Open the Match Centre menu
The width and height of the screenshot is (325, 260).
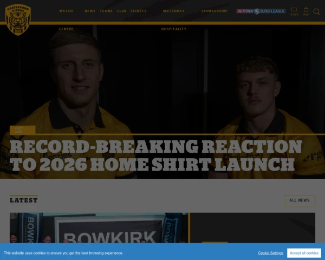(x=66, y=20)
